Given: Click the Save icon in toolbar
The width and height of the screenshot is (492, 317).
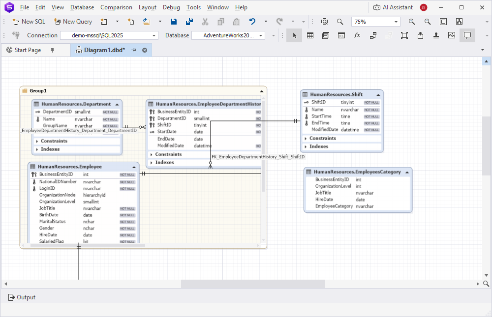Looking at the screenshot, I should [x=174, y=22].
